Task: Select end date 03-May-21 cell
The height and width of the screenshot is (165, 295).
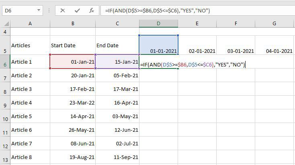Action: point(117,116)
